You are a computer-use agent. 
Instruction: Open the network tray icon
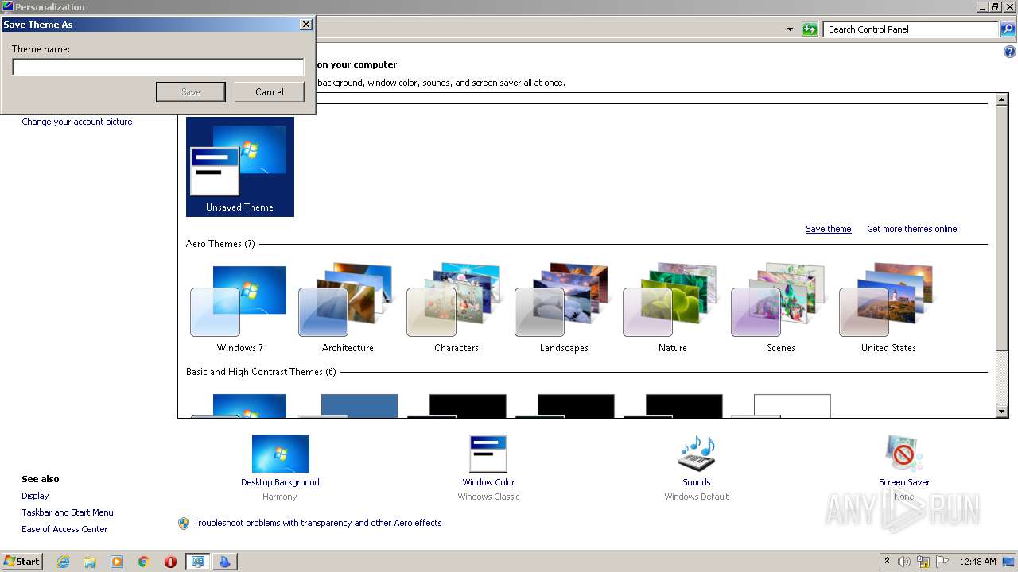point(923,562)
